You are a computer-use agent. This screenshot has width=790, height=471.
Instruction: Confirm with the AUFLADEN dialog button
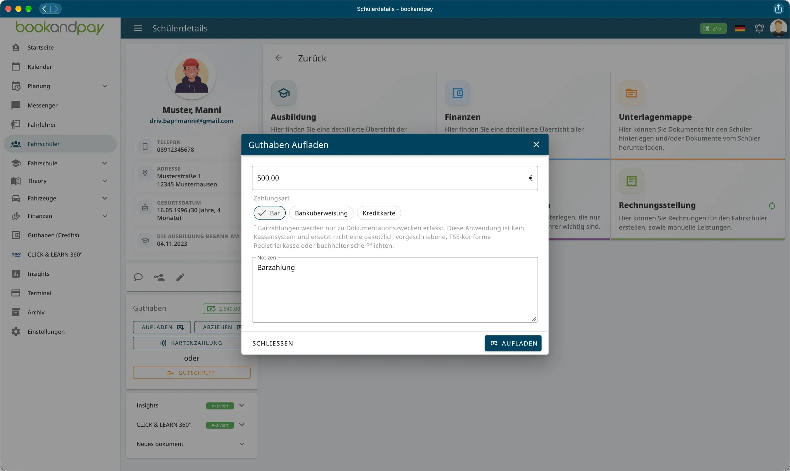[513, 343]
